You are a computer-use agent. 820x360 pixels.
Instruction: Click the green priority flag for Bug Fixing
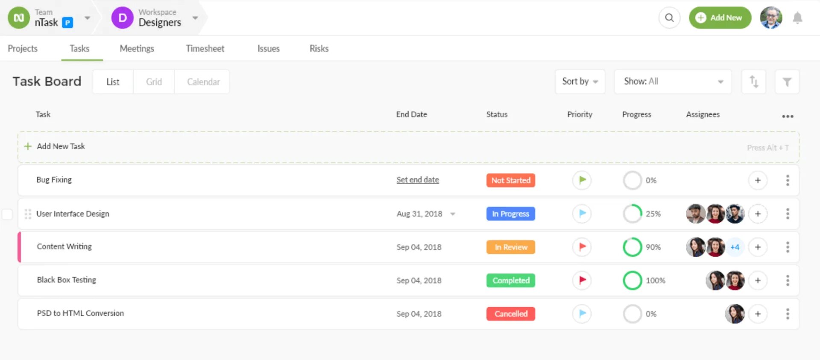click(582, 180)
